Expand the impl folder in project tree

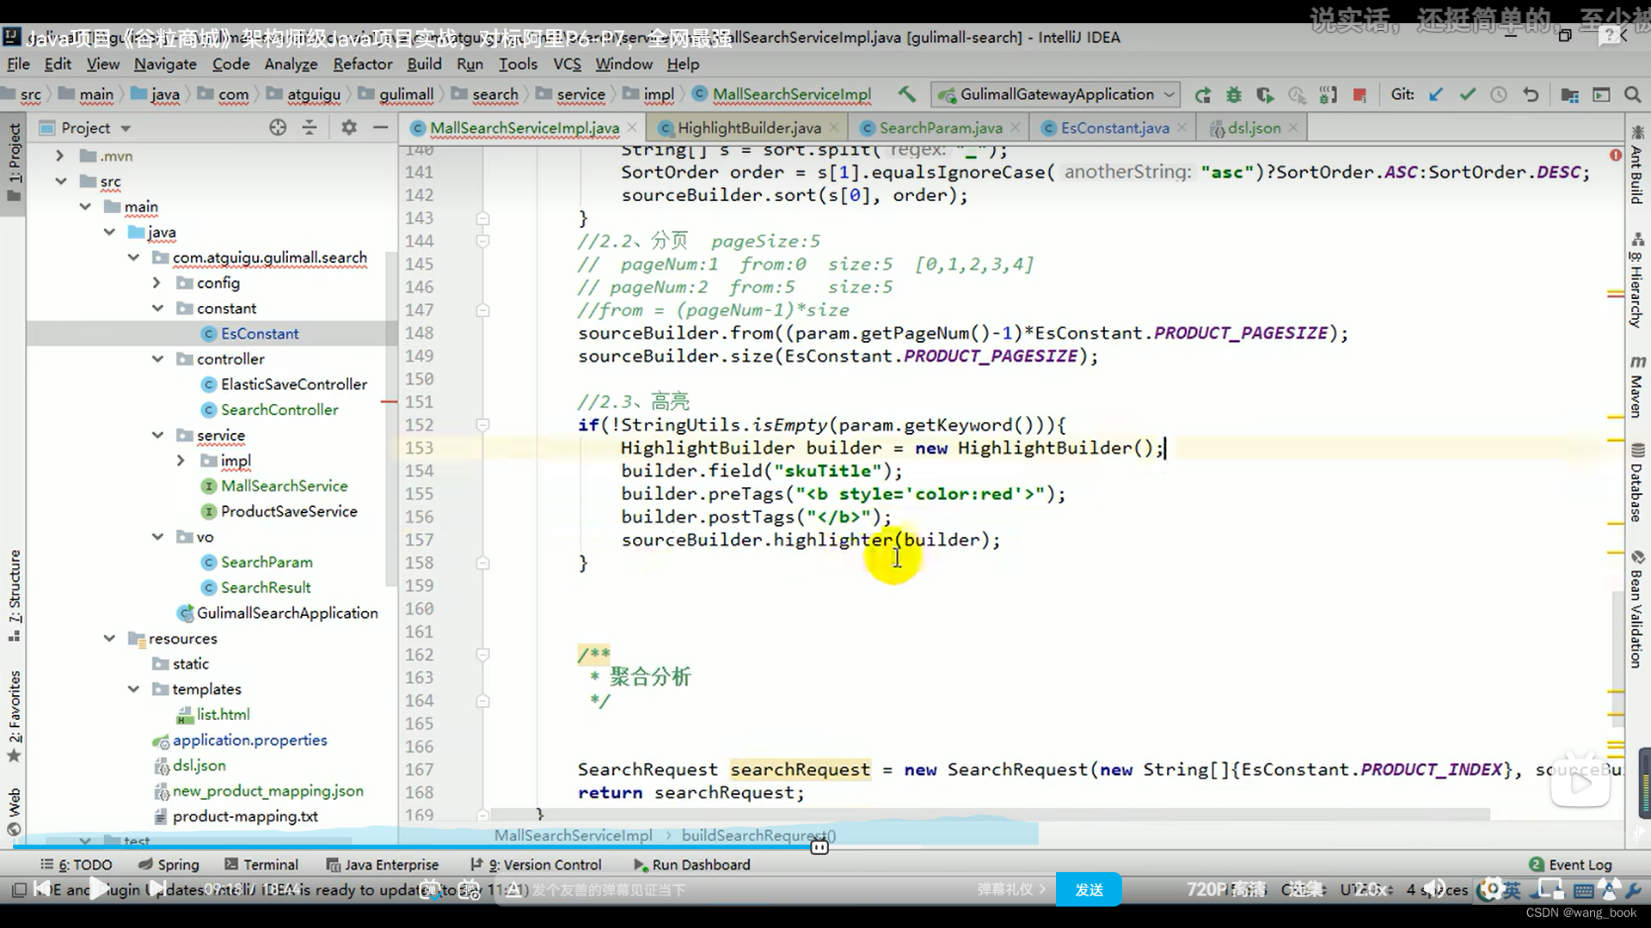tap(181, 460)
